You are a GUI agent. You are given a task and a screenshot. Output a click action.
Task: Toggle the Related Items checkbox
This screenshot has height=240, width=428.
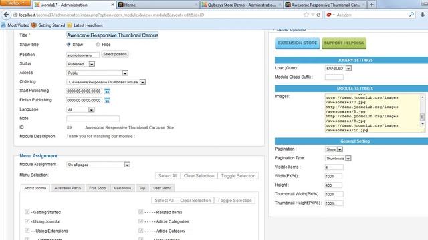(x=140, y=212)
